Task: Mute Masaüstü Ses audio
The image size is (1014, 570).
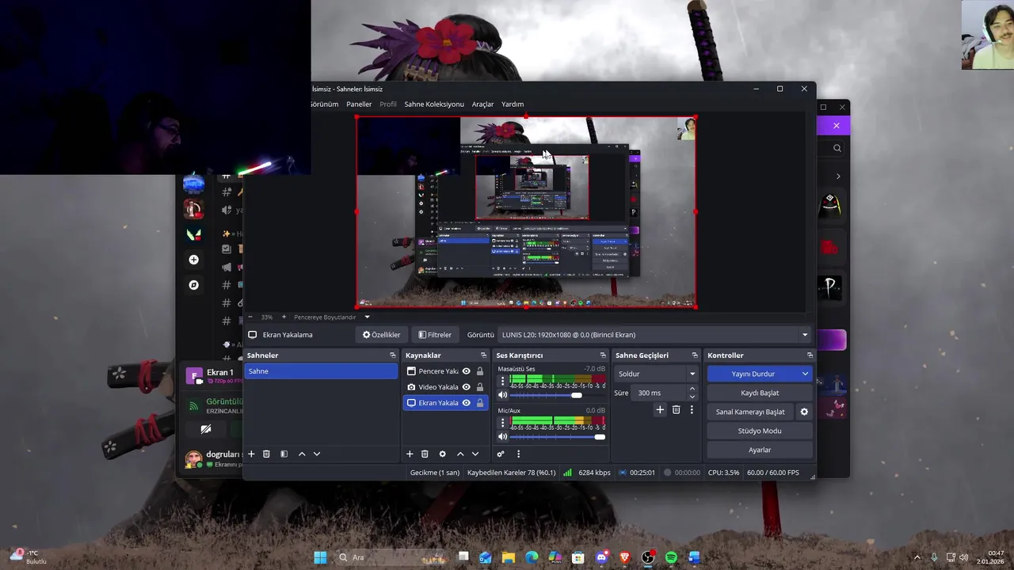Action: [502, 395]
